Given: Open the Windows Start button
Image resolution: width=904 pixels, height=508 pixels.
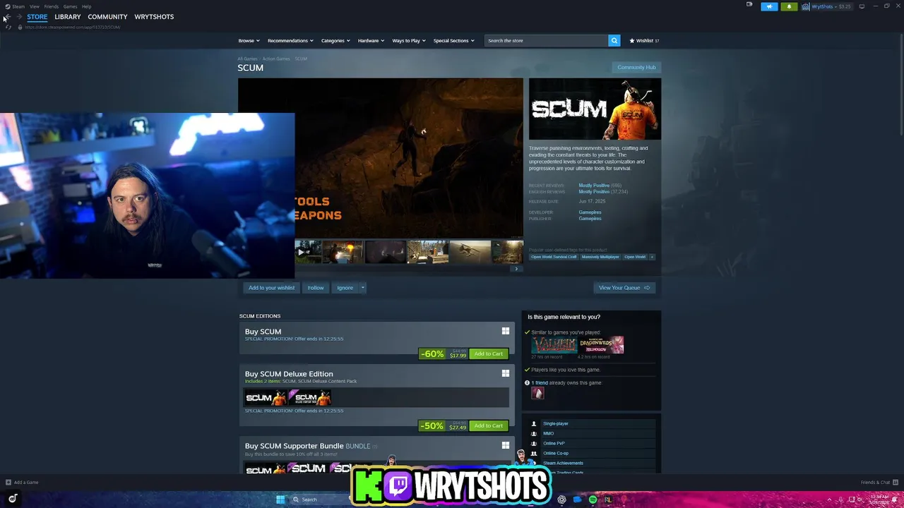Looking at the screenshot, I should 280,500.
